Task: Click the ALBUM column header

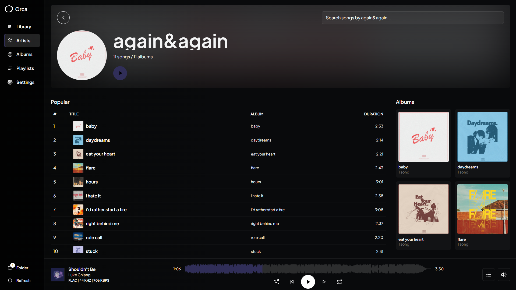Action: (257, 114)
